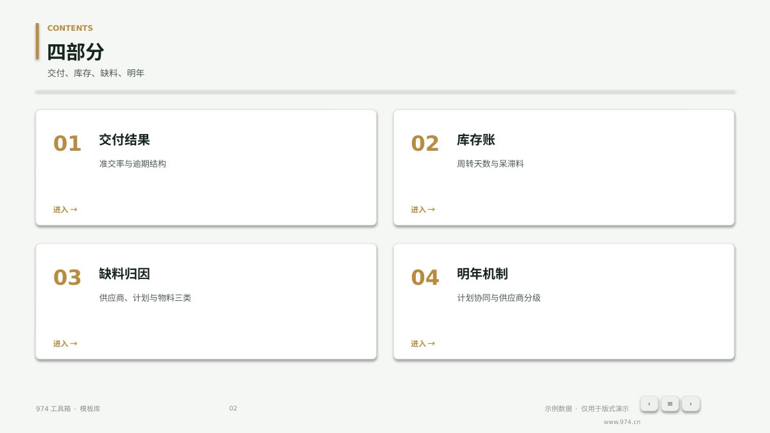Open the 进入 link under 明年机制

[x=423, y=344]
